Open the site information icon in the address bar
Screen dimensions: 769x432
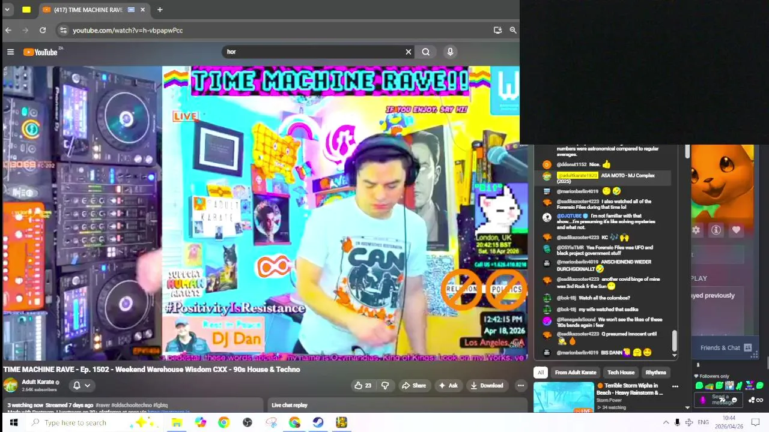pos(63,30)
